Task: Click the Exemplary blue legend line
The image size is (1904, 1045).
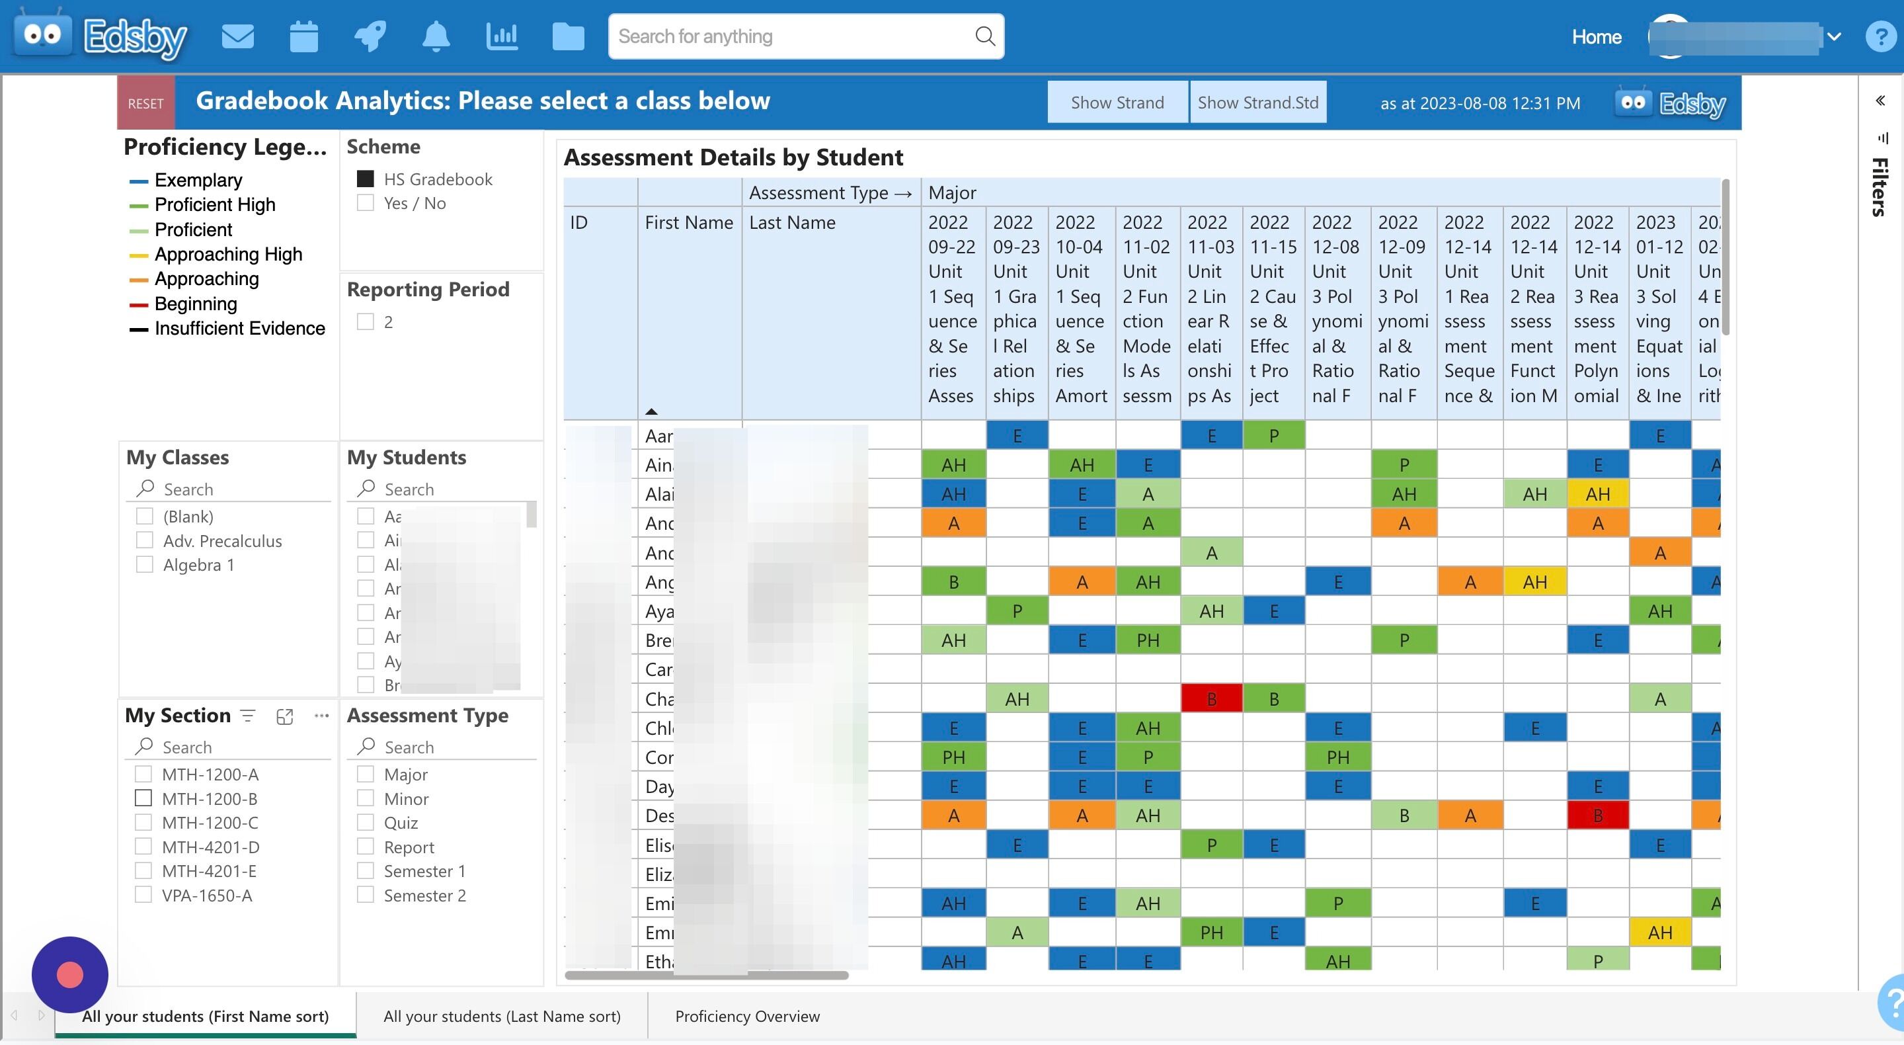Action: click(139, 180)
